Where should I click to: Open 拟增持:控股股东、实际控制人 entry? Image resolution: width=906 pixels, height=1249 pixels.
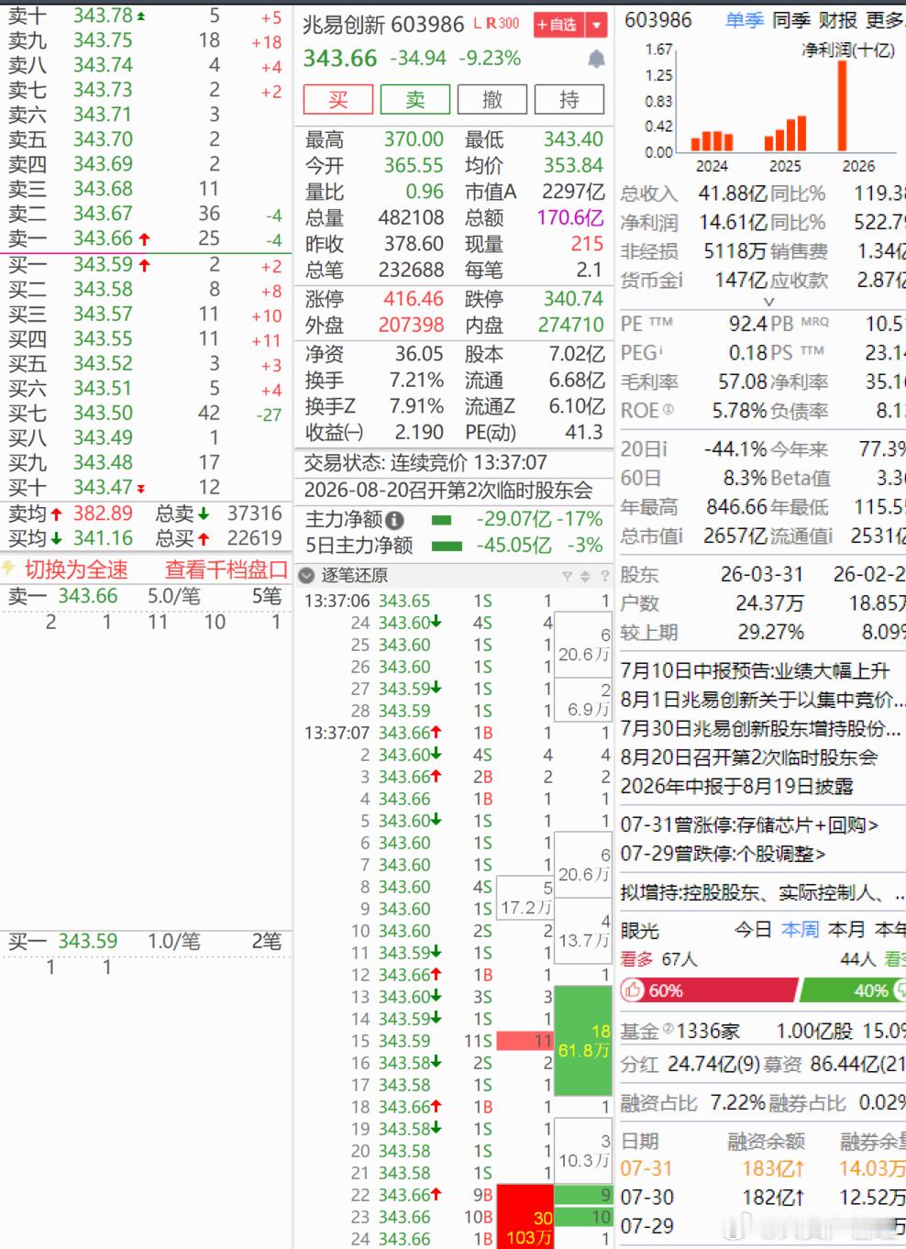763,892
